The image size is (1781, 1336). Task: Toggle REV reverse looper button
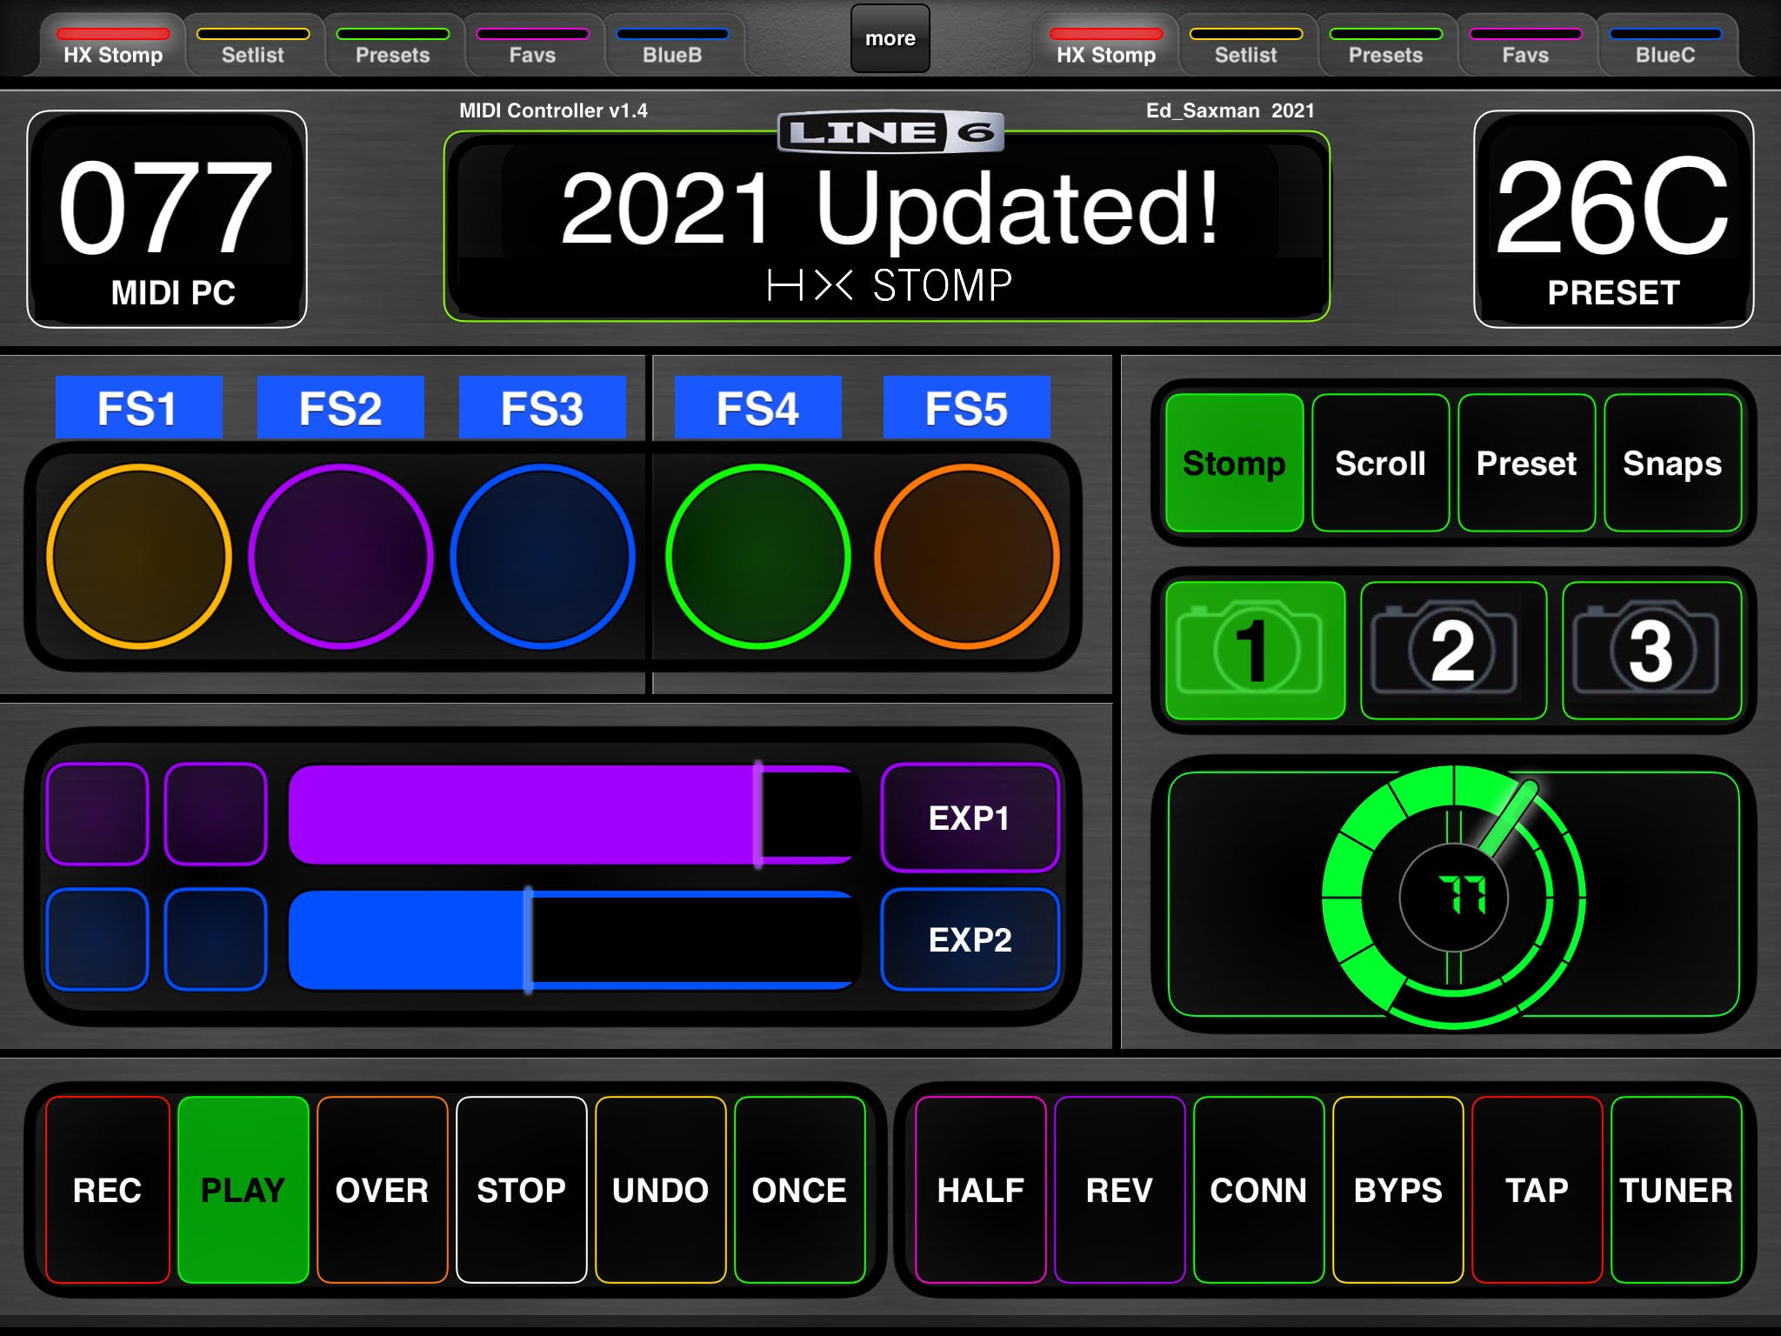click(1120, 1190)
